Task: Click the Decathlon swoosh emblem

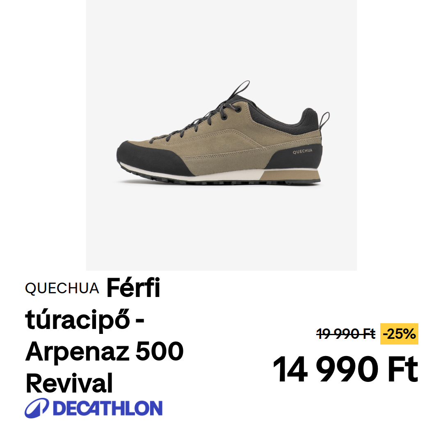Action: tap(37, 408)
